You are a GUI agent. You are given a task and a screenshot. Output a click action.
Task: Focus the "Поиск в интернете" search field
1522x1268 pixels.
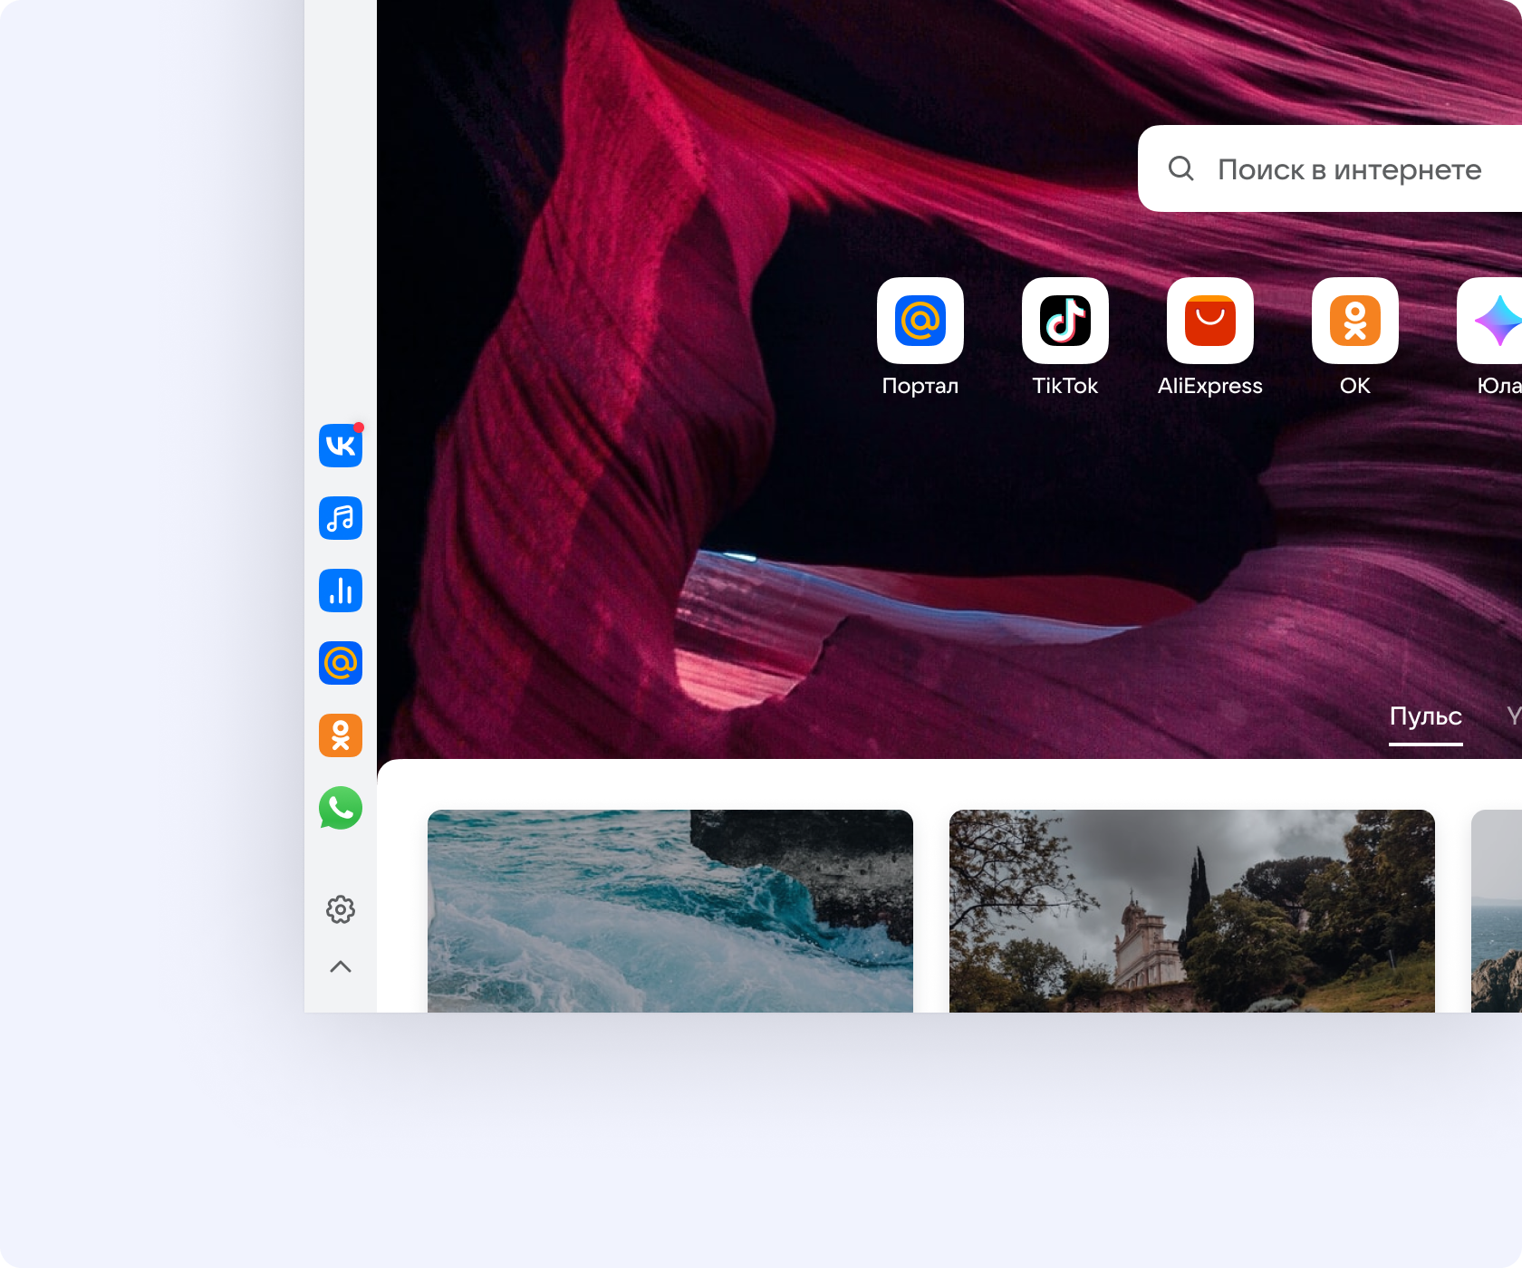point(1330,168)
